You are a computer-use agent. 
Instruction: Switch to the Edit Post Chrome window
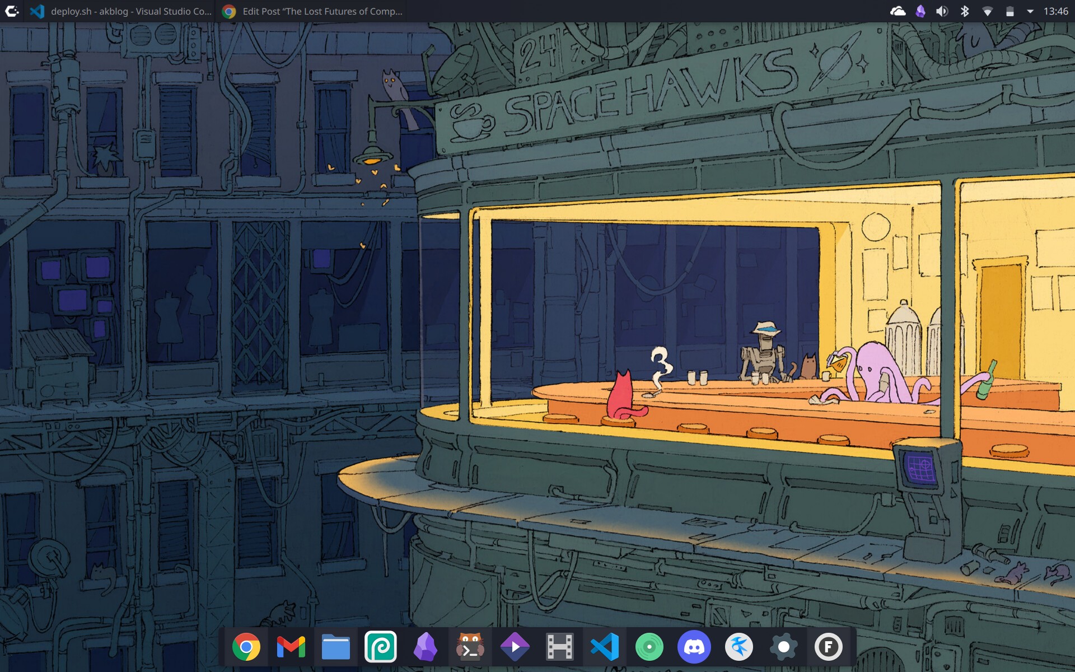point(312,11)
